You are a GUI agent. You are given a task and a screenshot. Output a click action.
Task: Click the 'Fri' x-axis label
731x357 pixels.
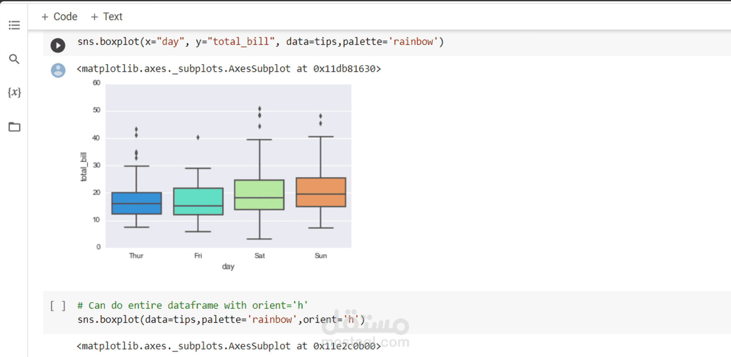tap(198, 255)
